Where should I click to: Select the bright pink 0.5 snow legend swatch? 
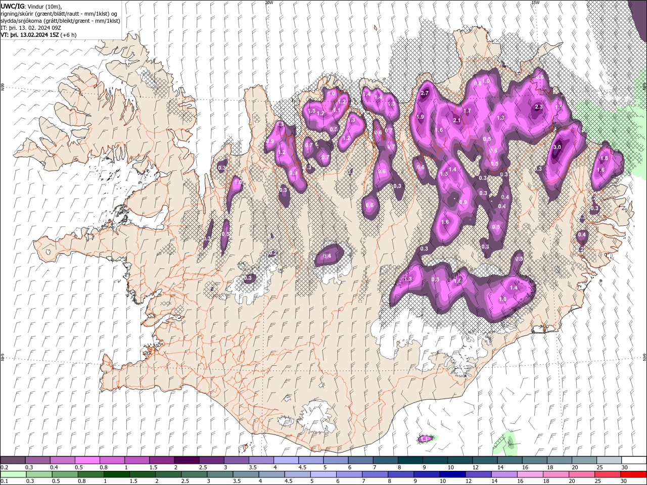[x=87, y=460]
